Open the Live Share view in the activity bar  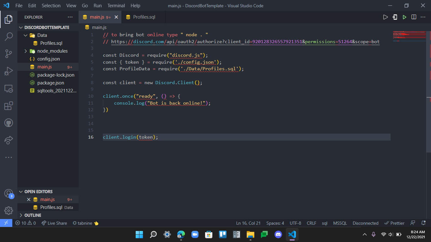click(9, 140)
